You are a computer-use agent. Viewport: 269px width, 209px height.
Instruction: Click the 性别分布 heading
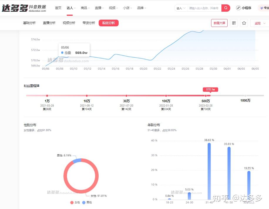coord(30,125)
